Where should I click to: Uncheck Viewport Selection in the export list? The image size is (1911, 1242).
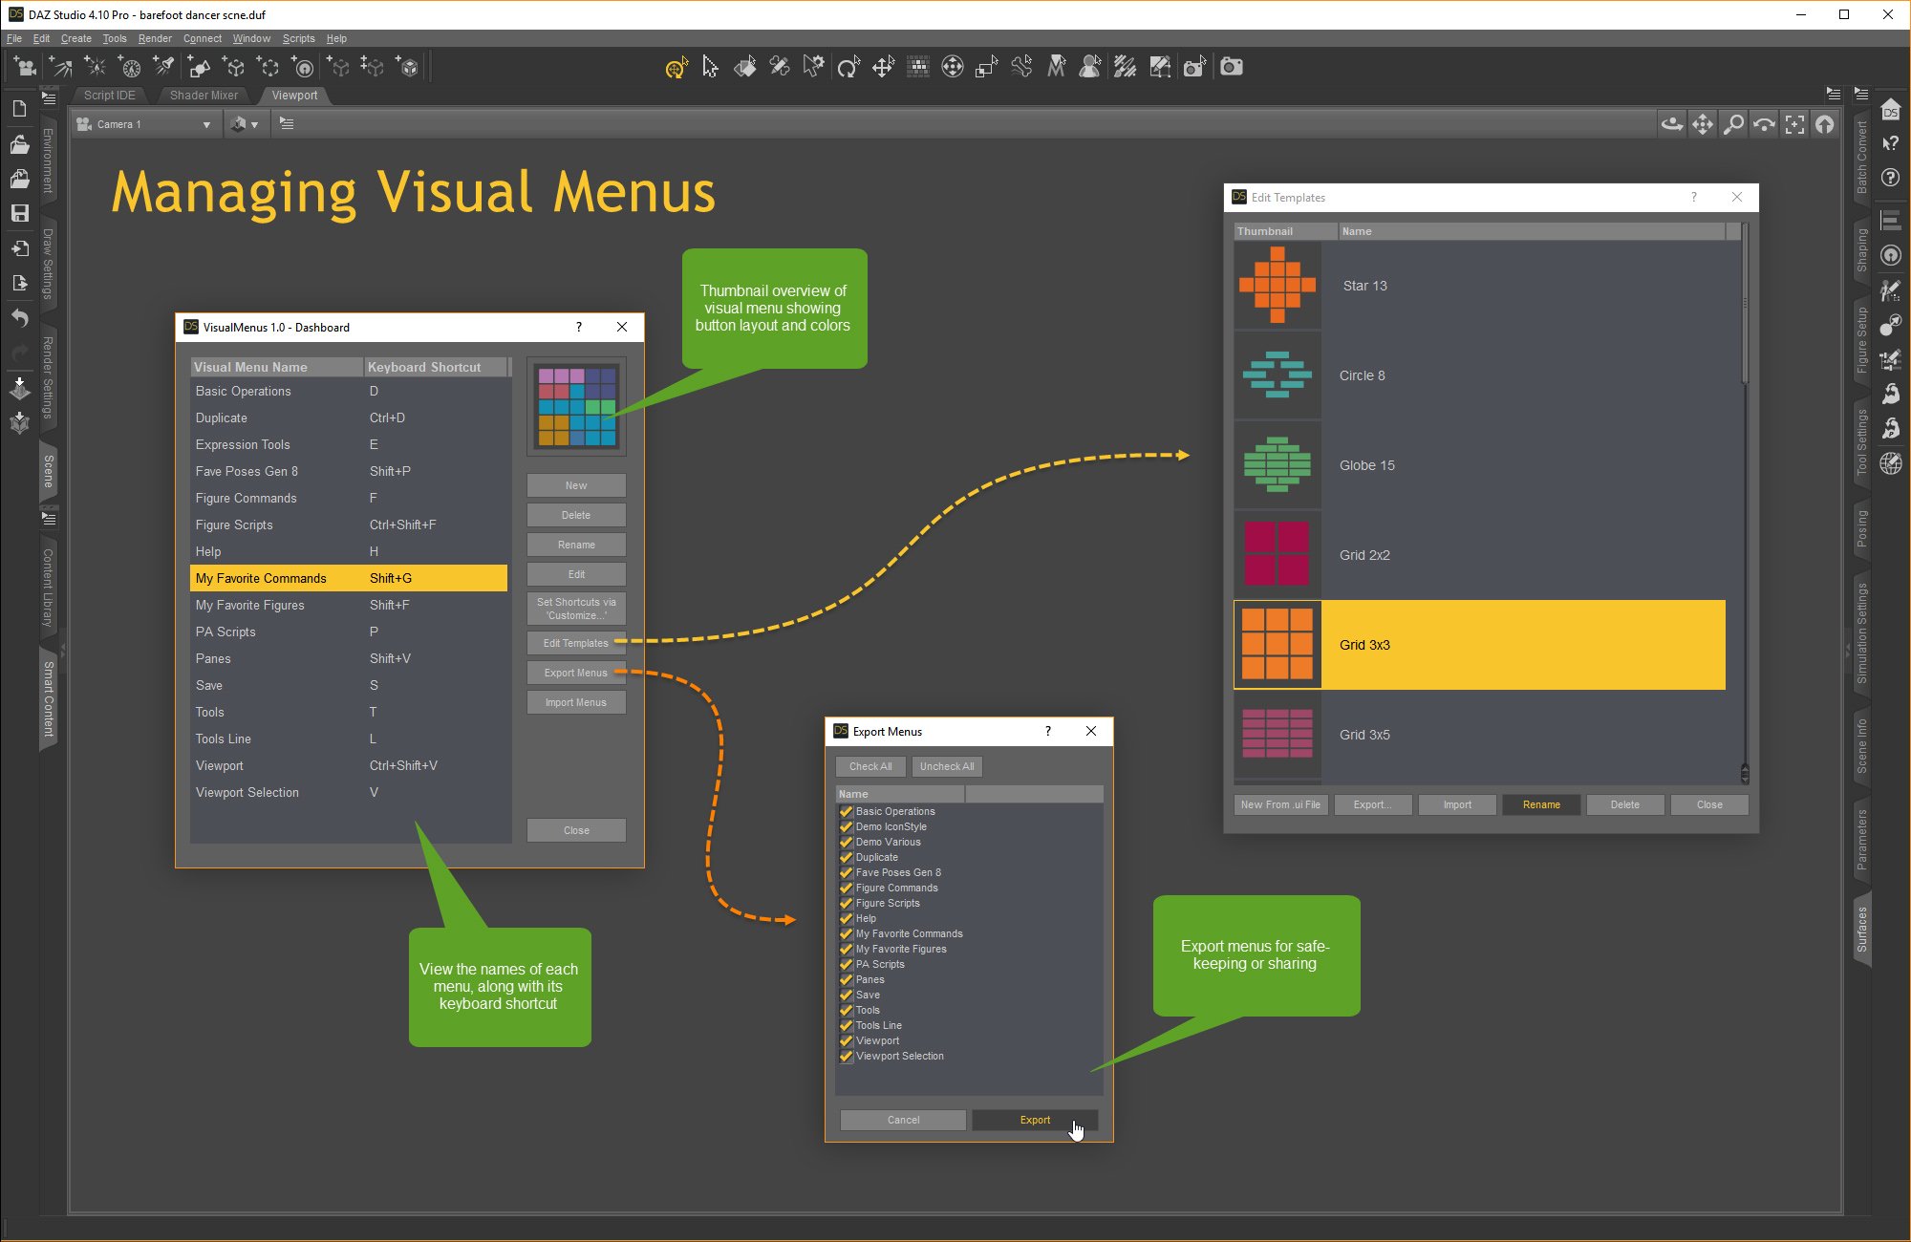click(x=847, y=1056)
